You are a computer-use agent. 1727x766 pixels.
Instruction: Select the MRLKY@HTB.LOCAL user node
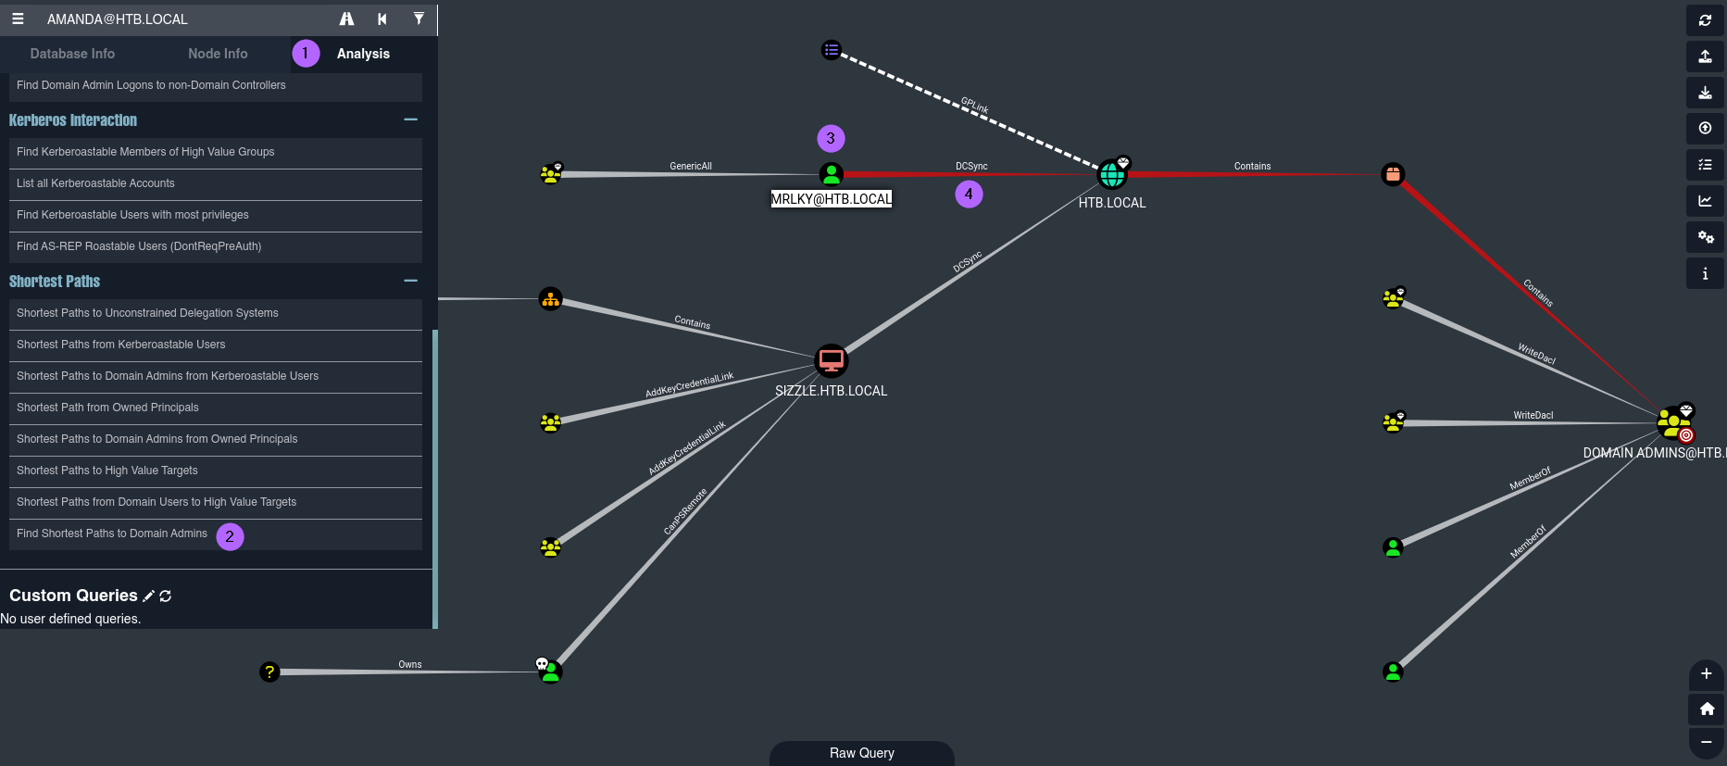pos(832,173)
